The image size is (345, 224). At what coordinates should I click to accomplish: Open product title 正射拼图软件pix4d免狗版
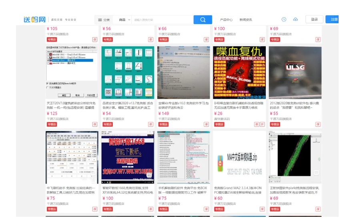[295, 190]
